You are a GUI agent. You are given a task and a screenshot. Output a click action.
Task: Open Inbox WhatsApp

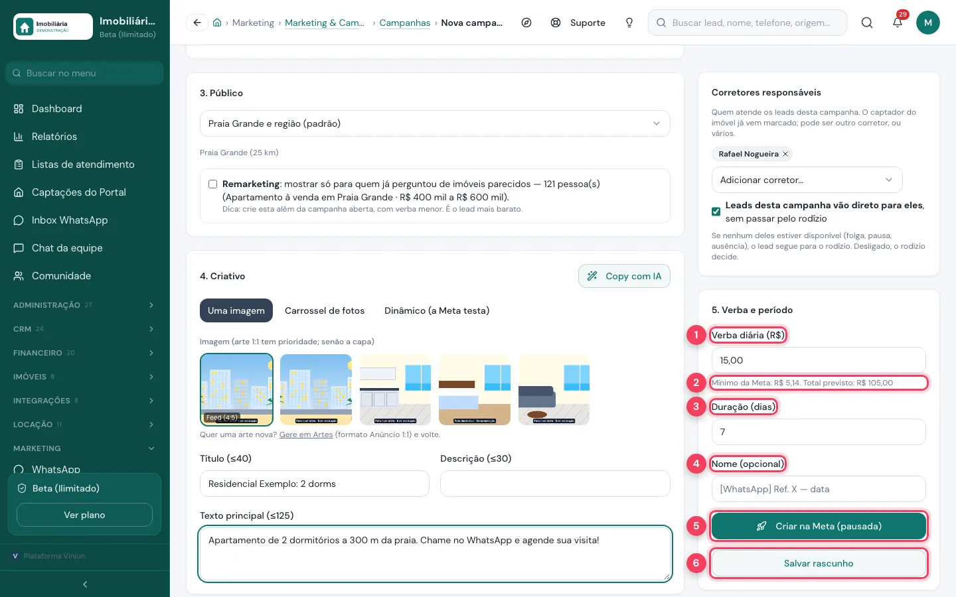pos(85,220)
